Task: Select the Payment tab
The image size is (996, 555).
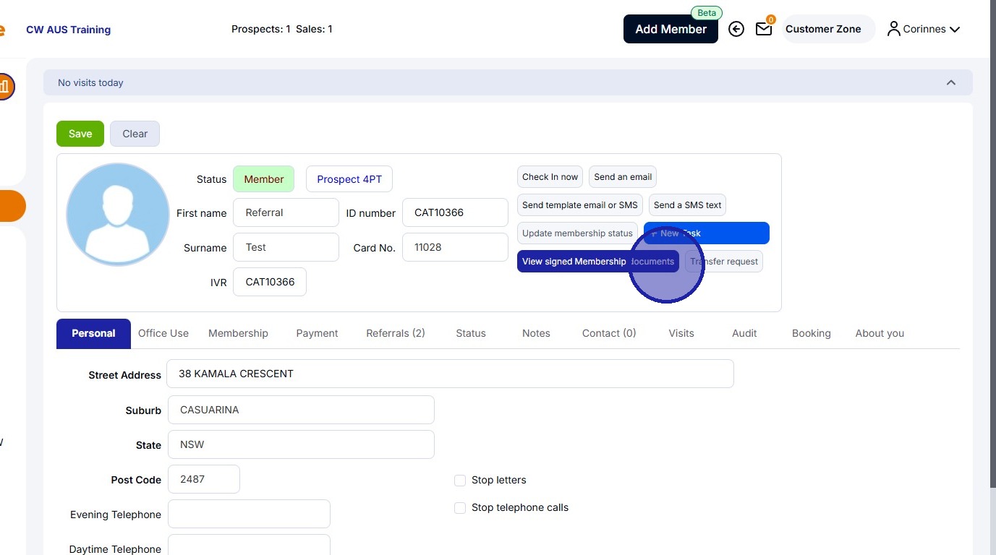Action: [317, 333]
